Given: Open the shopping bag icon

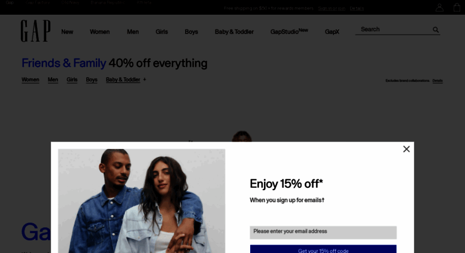Looking at the screenshot, I should 457,7.
